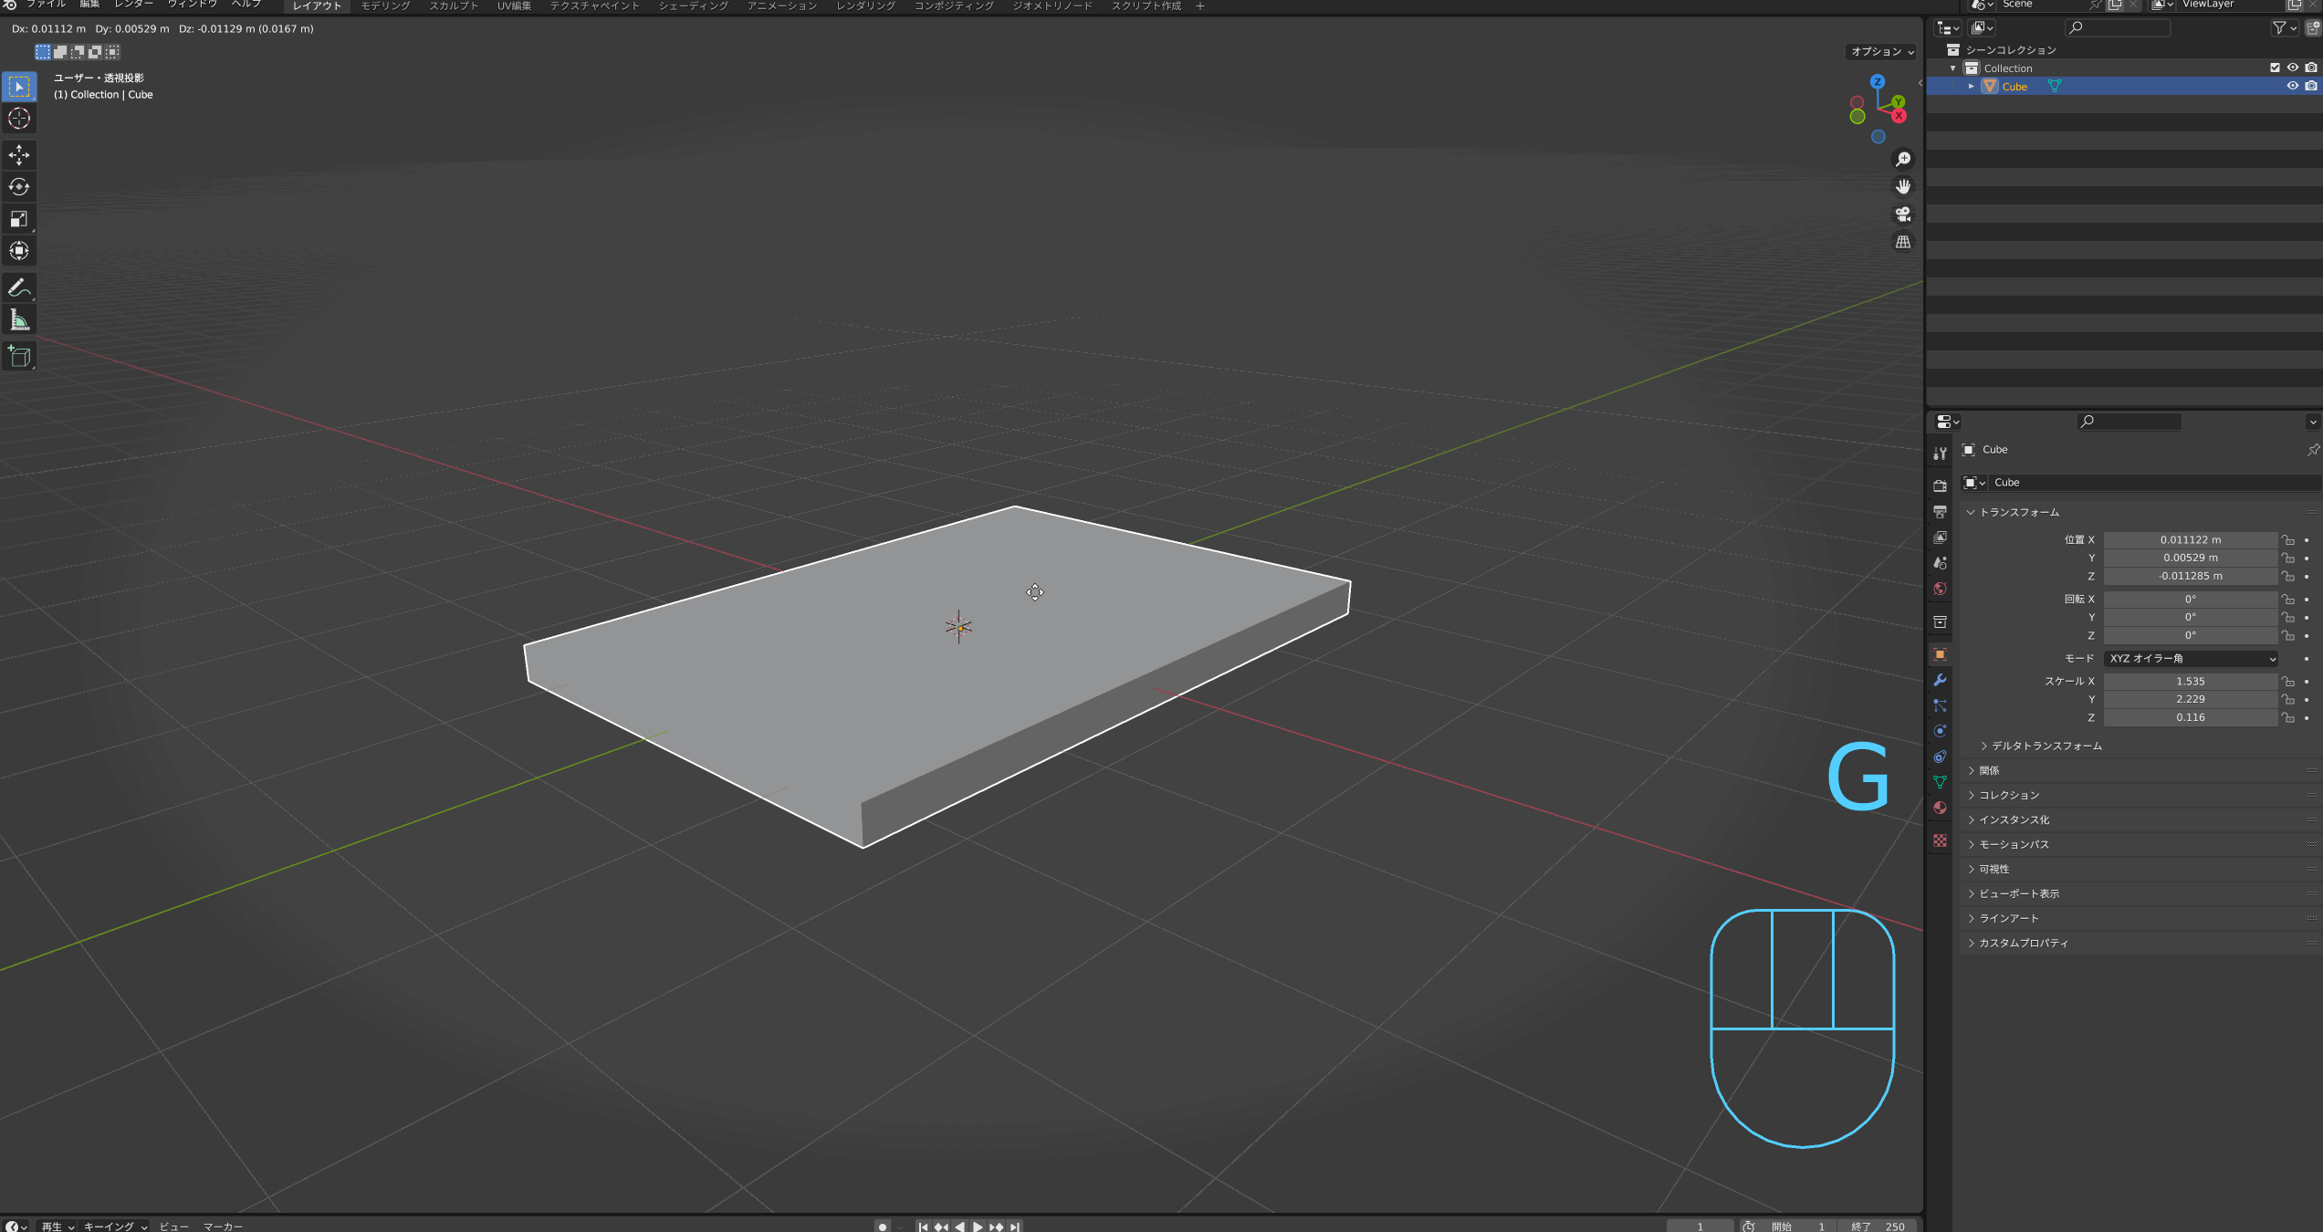This screenshot has height=1232, width=2323.
Task: Toggle lock on Location X
Action: tap(2288, 540)
